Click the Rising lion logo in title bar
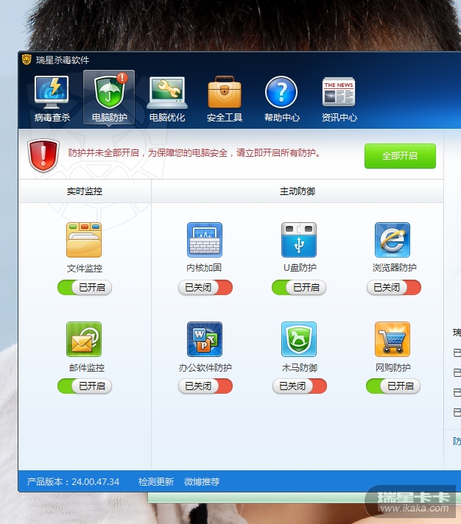461x524 pixels. click(x=27, y=60)
